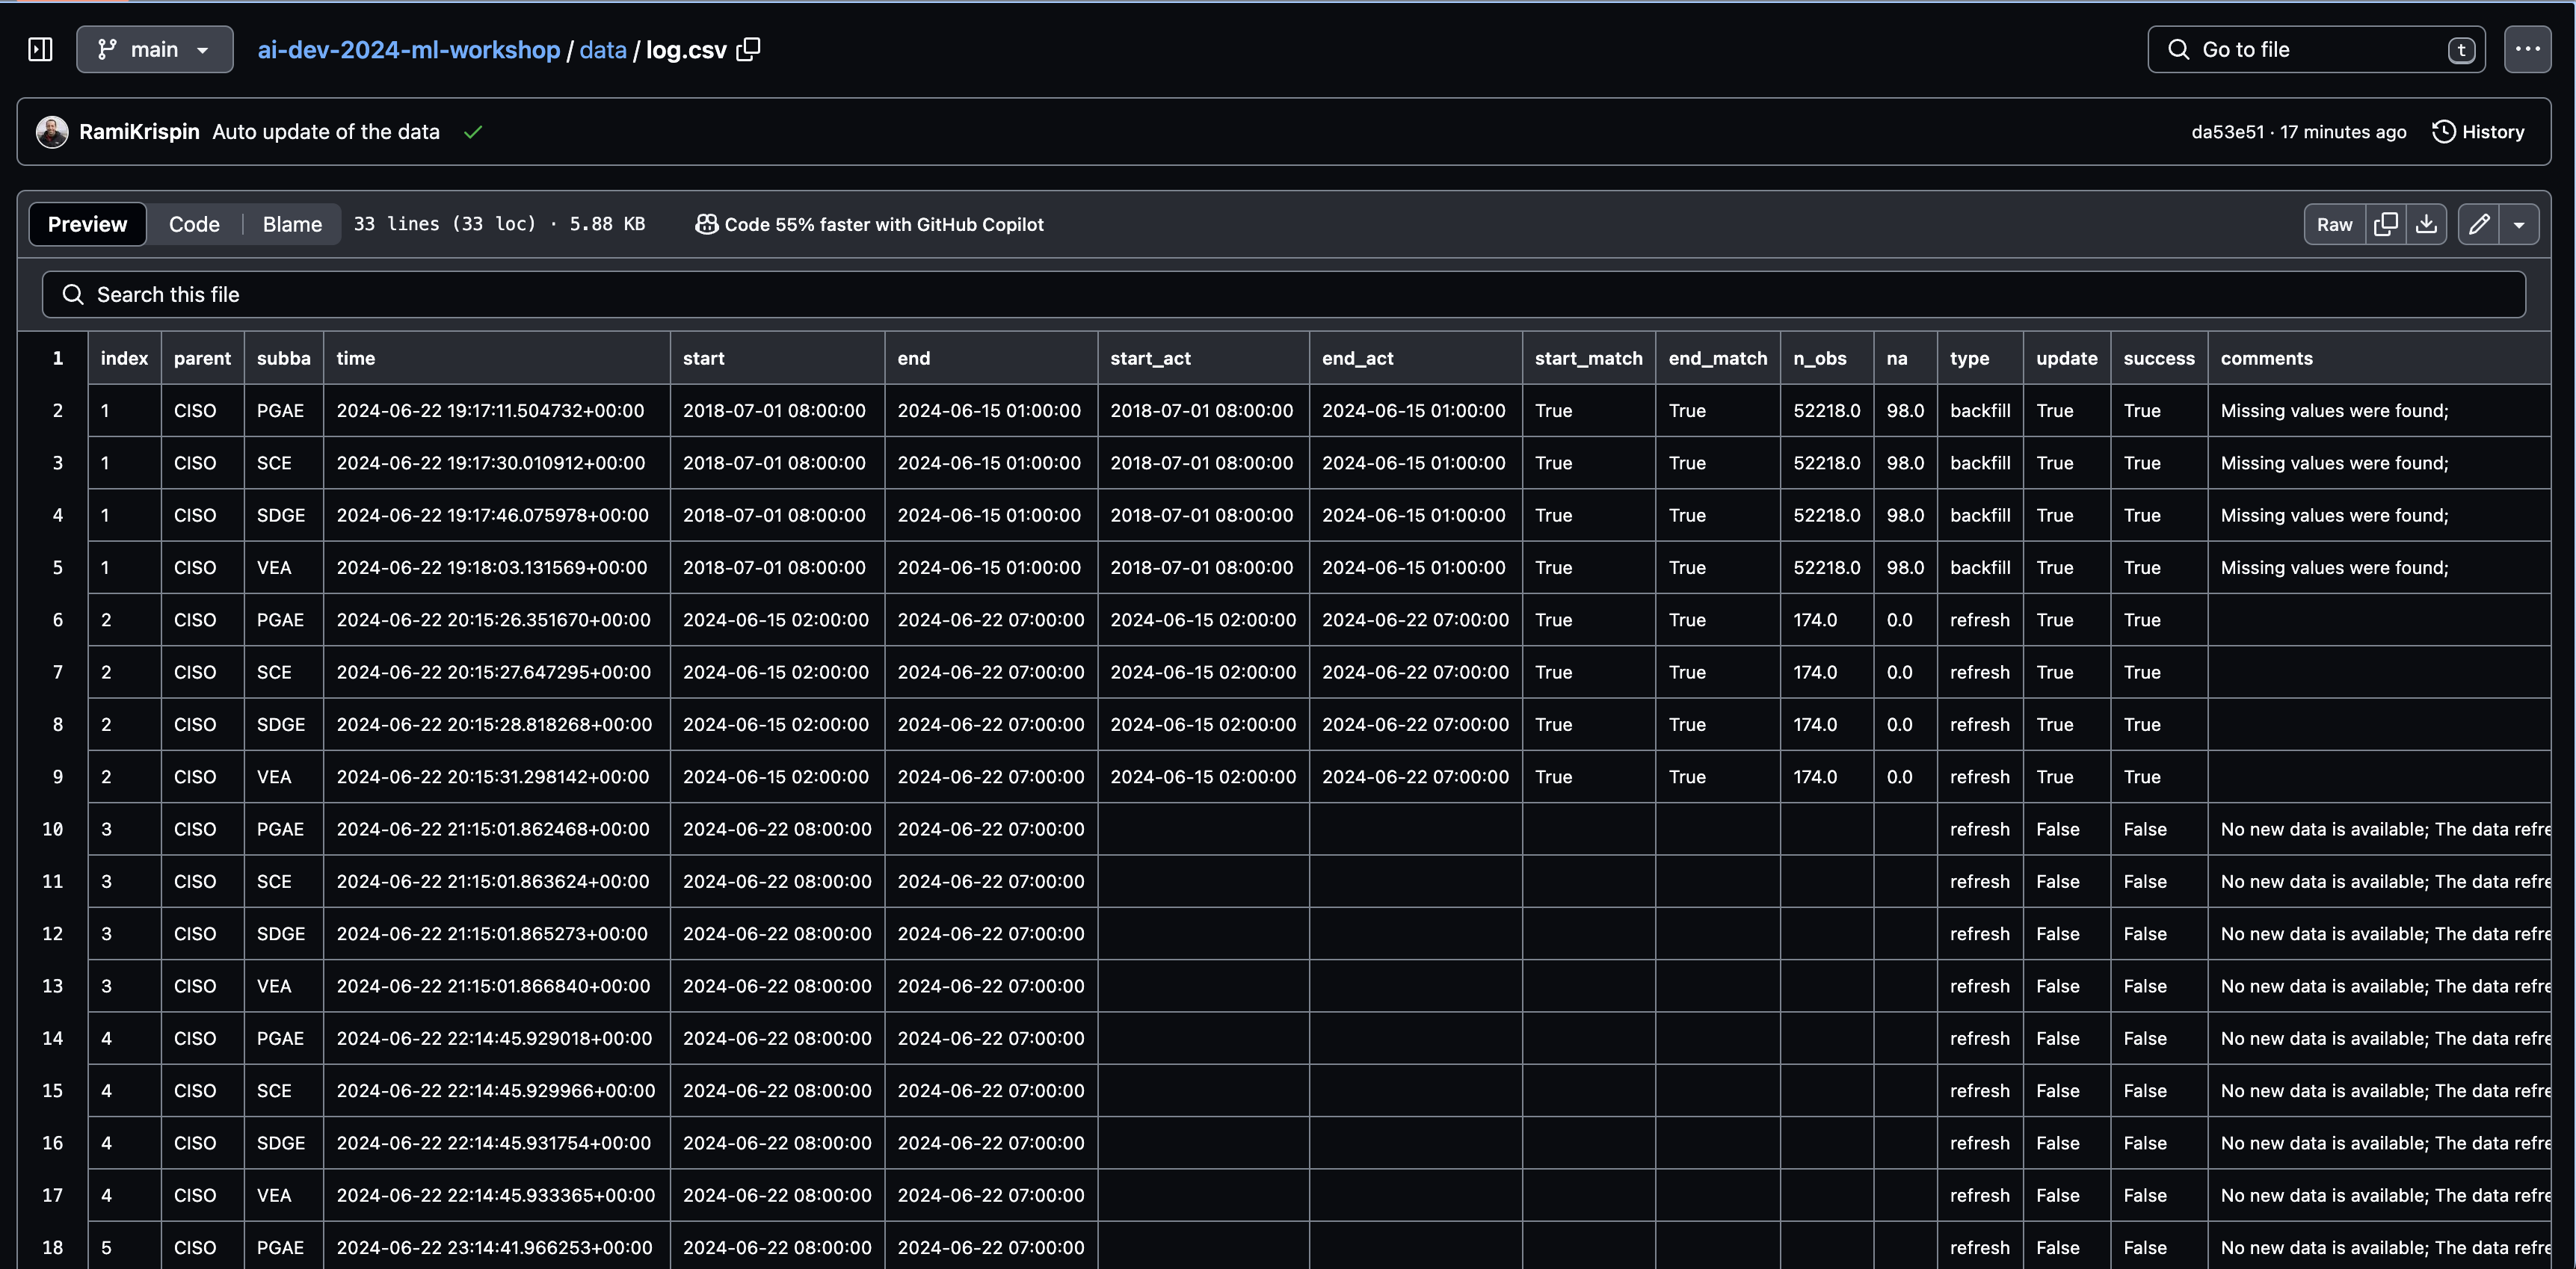2576x1269 pixels.
Task: Click RamiKrispin's avatar image
Action: 52,132
